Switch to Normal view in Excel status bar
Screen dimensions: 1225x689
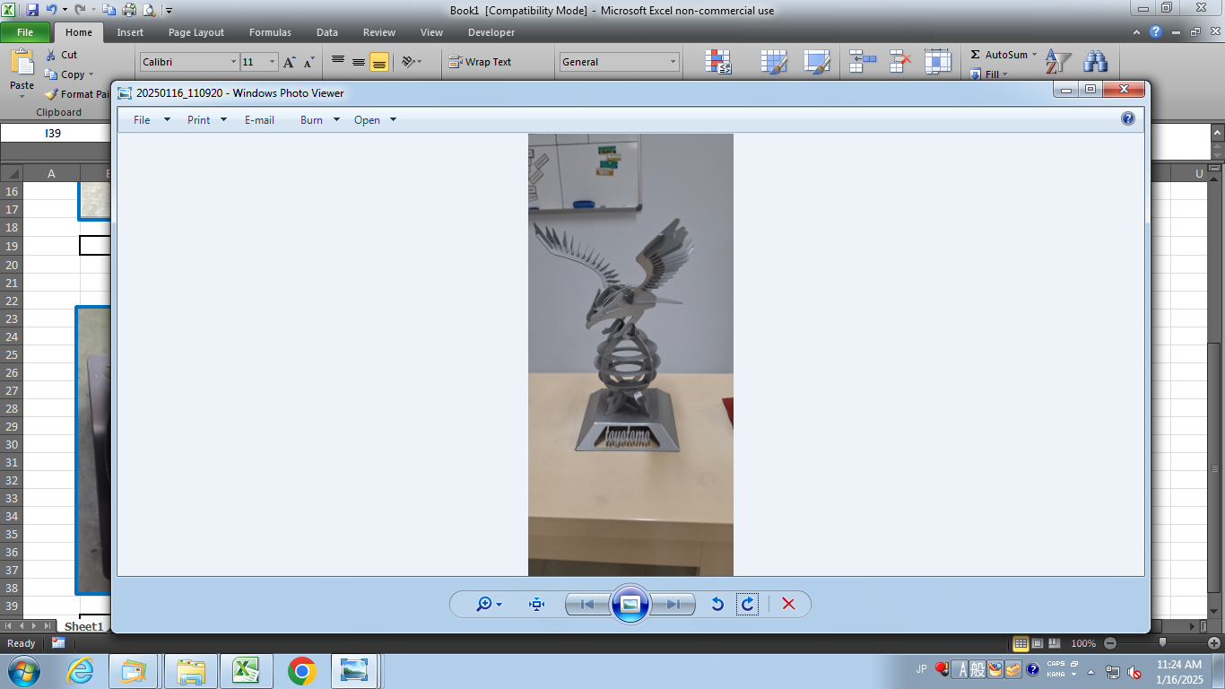(x=1021, y=643)
